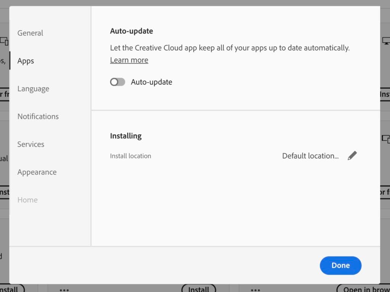Click the Done button
The height and width of the screenshot is (292, 390).
pos(340,265)
